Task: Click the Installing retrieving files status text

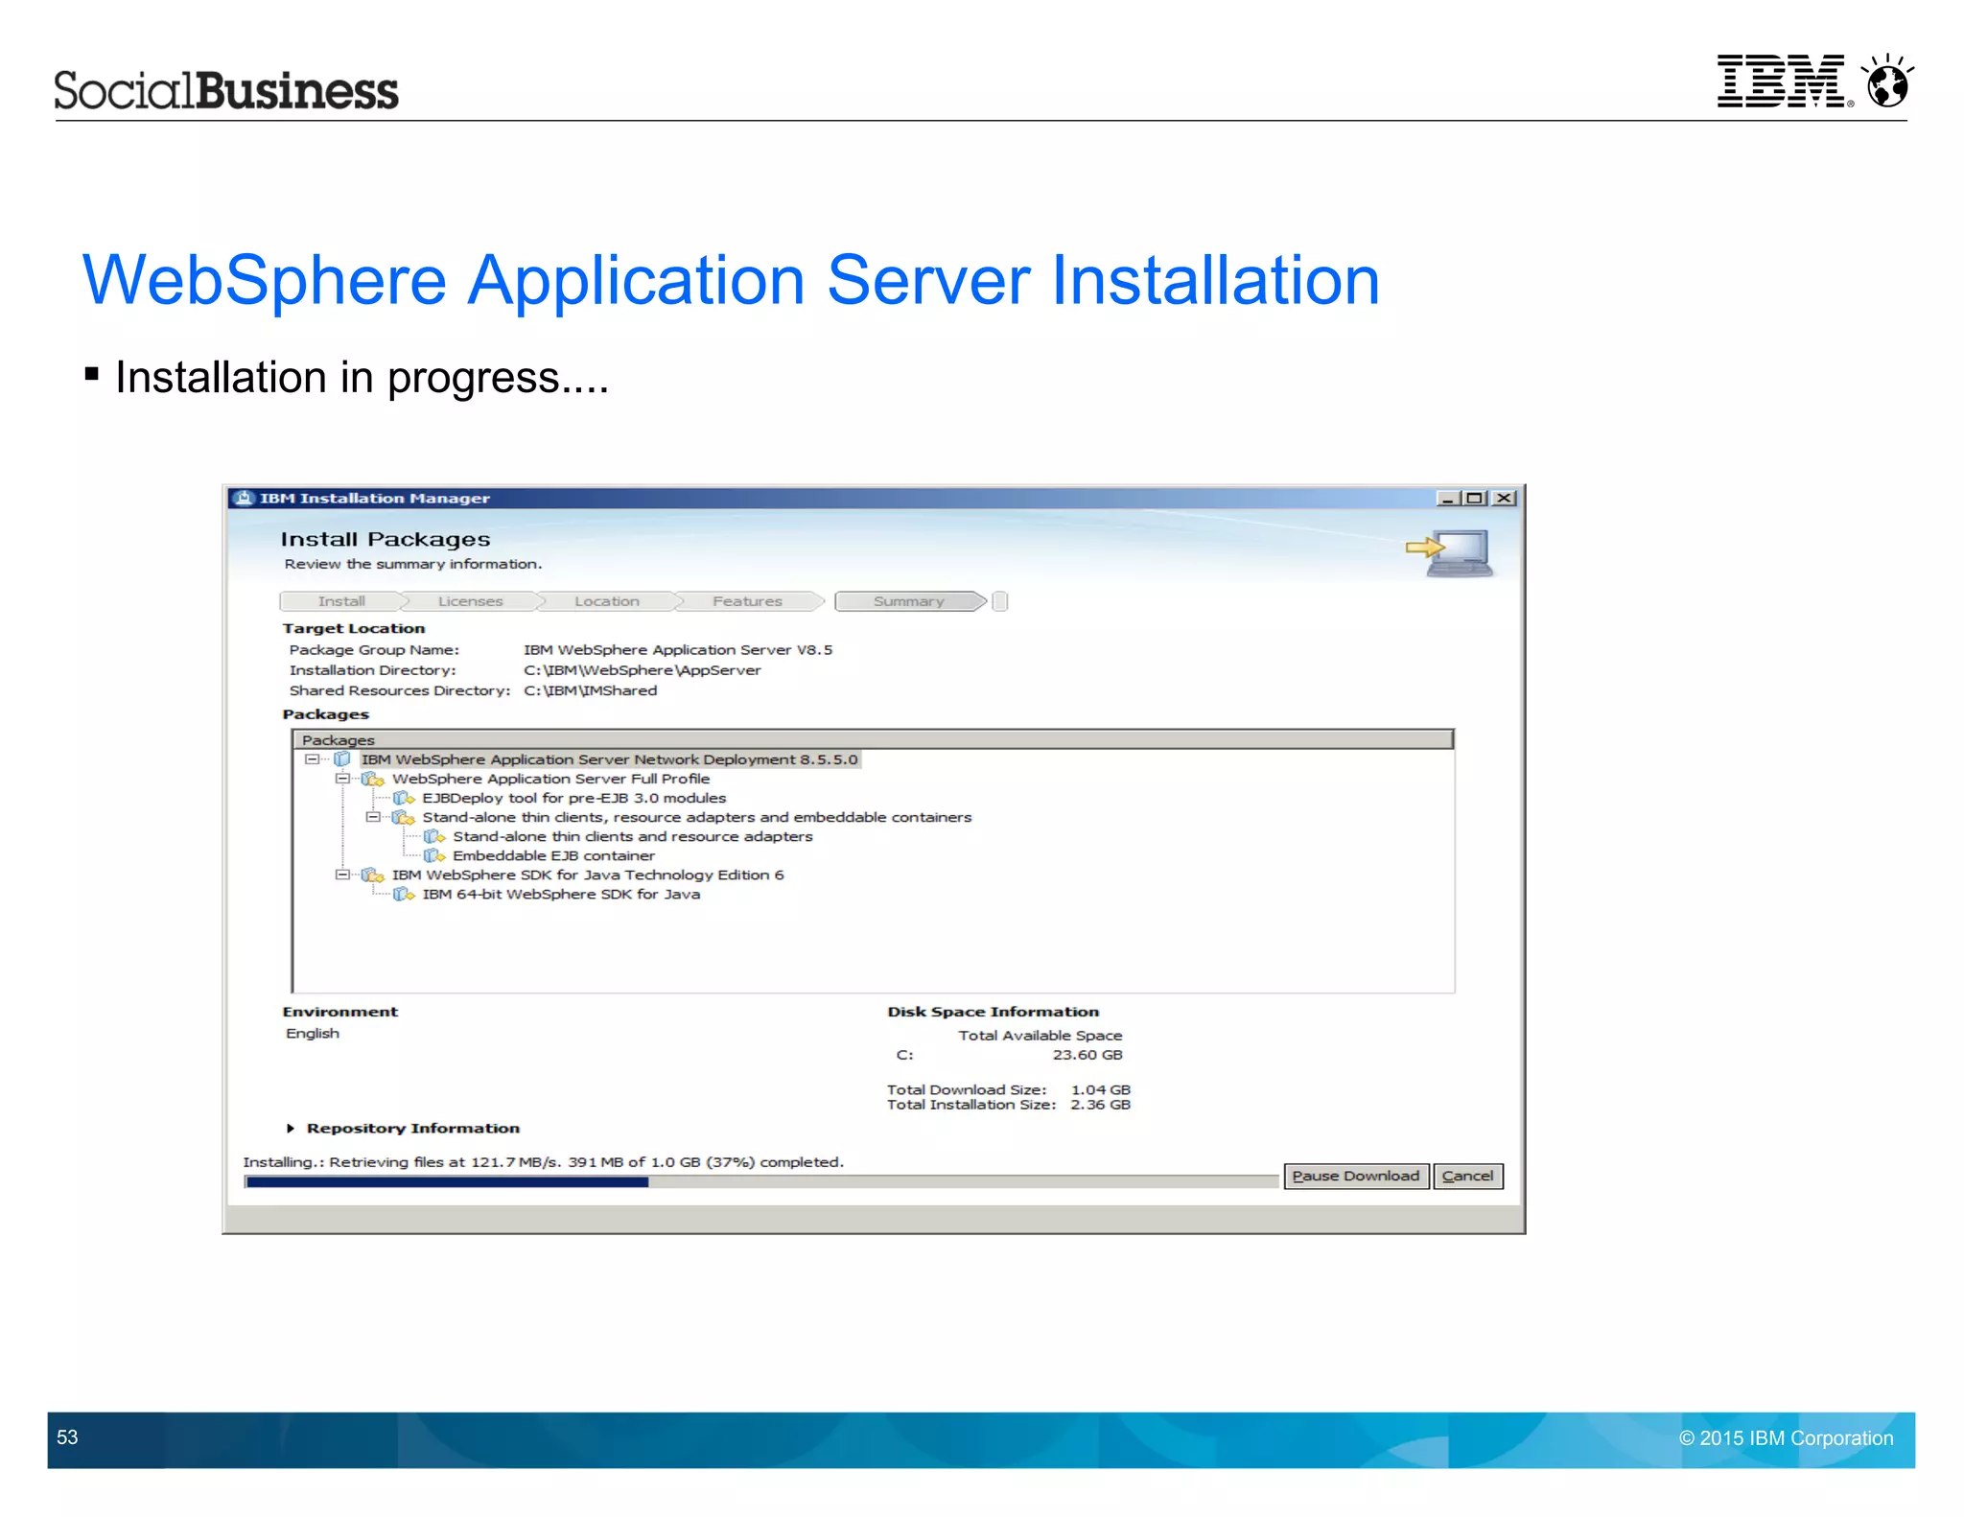Action: 543,1161
